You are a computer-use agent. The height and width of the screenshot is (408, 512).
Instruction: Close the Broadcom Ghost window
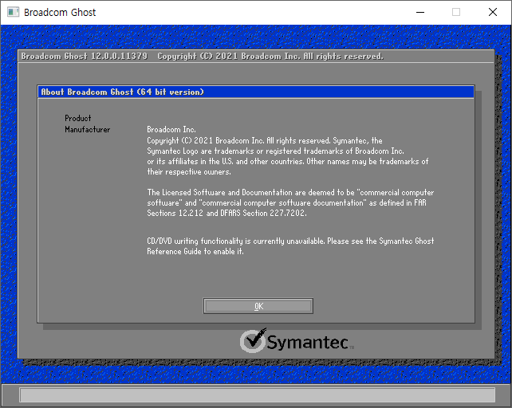pyautogui.click(x=493, y=13)
